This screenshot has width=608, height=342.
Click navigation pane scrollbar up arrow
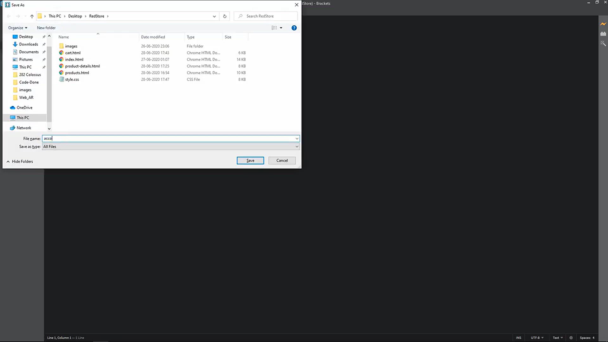pos(49,36)
